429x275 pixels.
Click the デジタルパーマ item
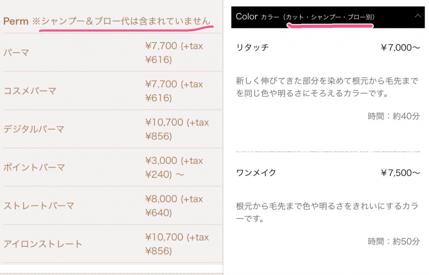tap(113, 129)
